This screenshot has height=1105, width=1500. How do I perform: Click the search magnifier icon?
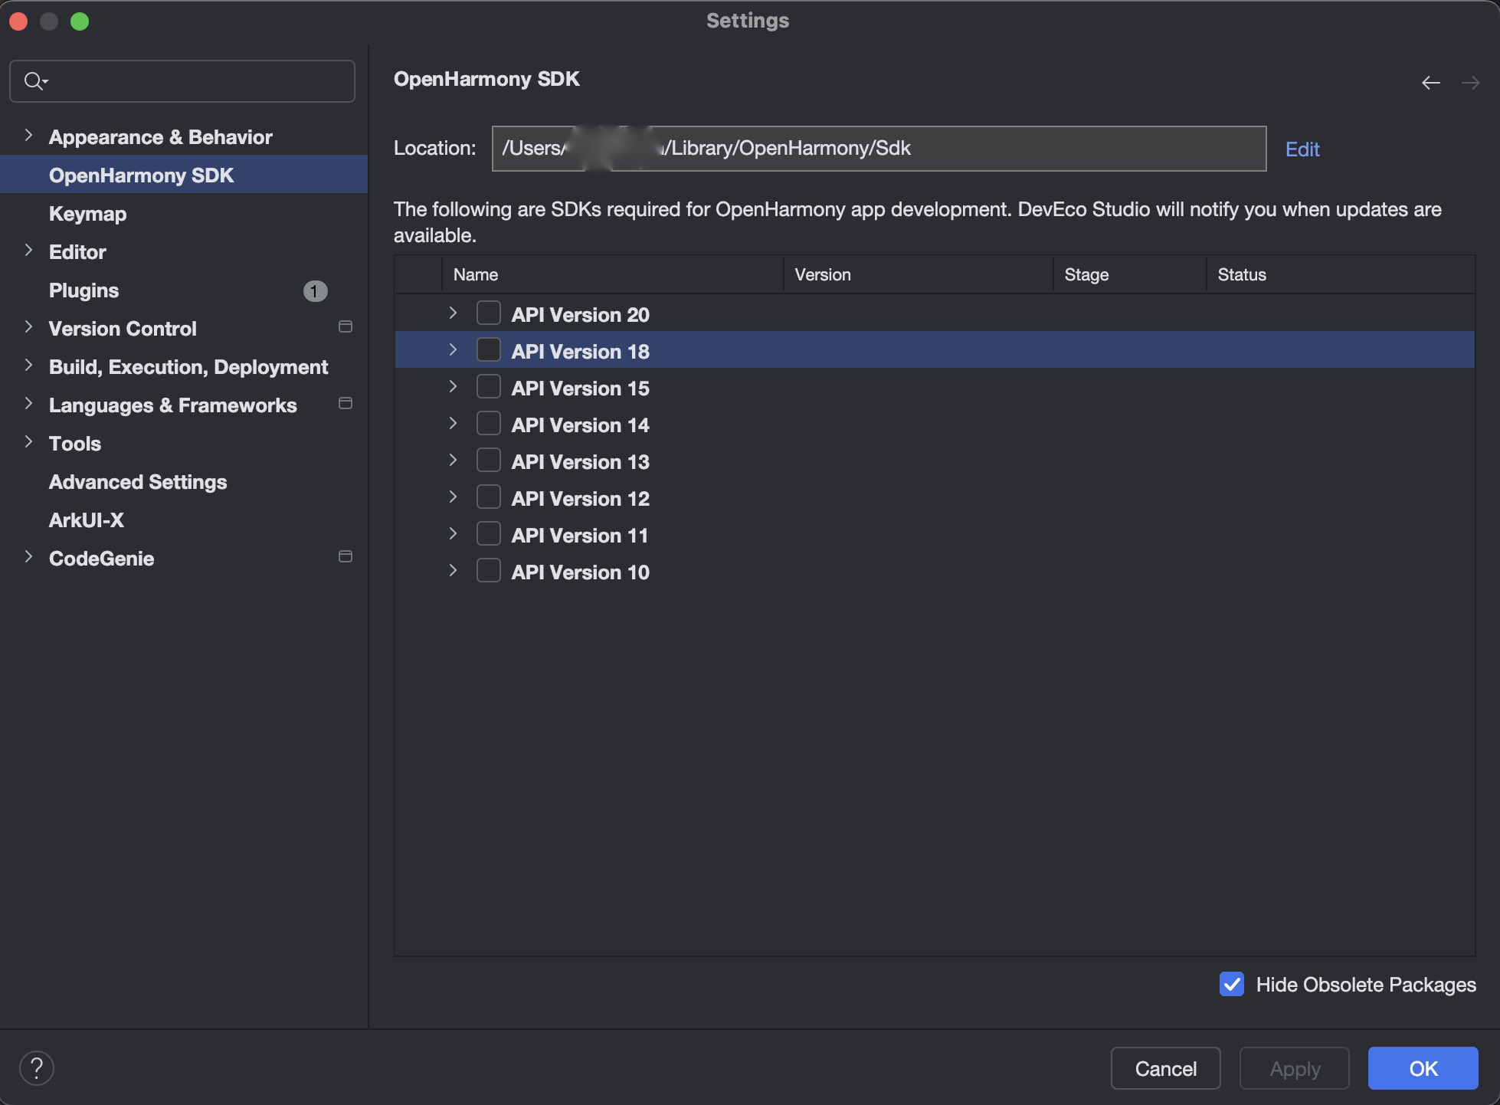[x=34, y=81]
